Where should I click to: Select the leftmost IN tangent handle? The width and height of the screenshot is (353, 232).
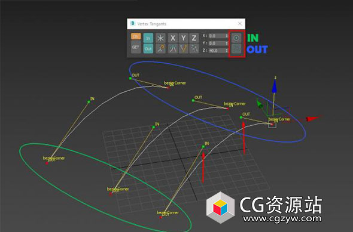[89, 102]
